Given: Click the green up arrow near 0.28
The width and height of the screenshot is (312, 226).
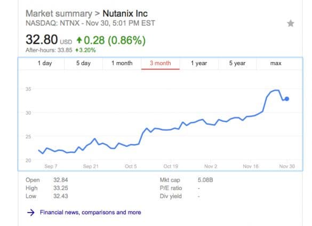Looking at the screenshot, I should point(79,40).
